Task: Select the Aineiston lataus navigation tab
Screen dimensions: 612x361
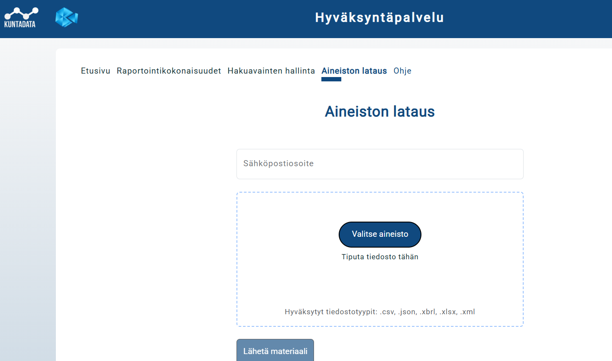Action: [354, 71]
